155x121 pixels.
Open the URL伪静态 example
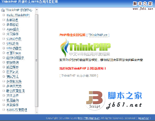[14, 48]
